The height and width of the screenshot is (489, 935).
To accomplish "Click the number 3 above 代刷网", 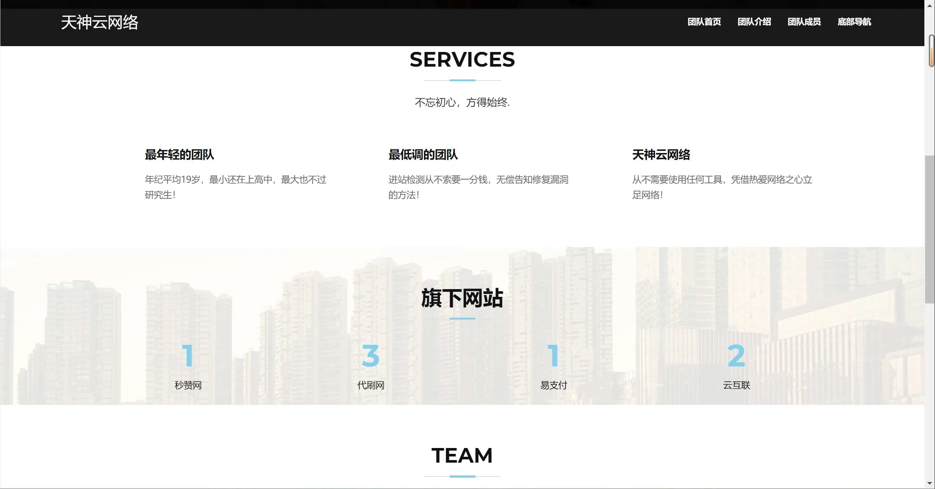I will pyautogui.click(x=371, y=355).
